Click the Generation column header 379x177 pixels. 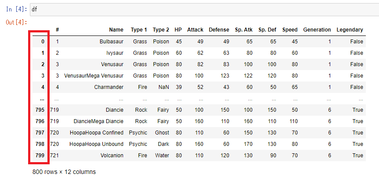click(317, 30)
